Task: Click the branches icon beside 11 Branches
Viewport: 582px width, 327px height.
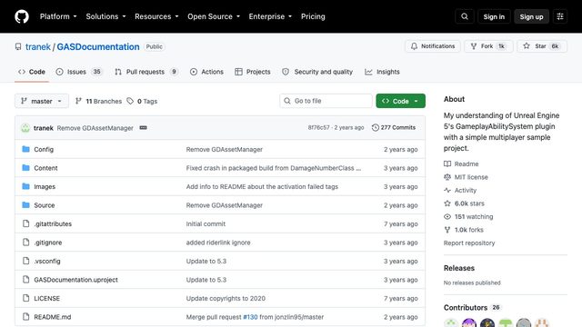Action: [78, 101]
